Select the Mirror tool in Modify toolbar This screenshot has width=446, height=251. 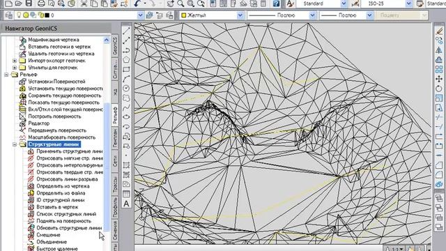tap(439, 50)
